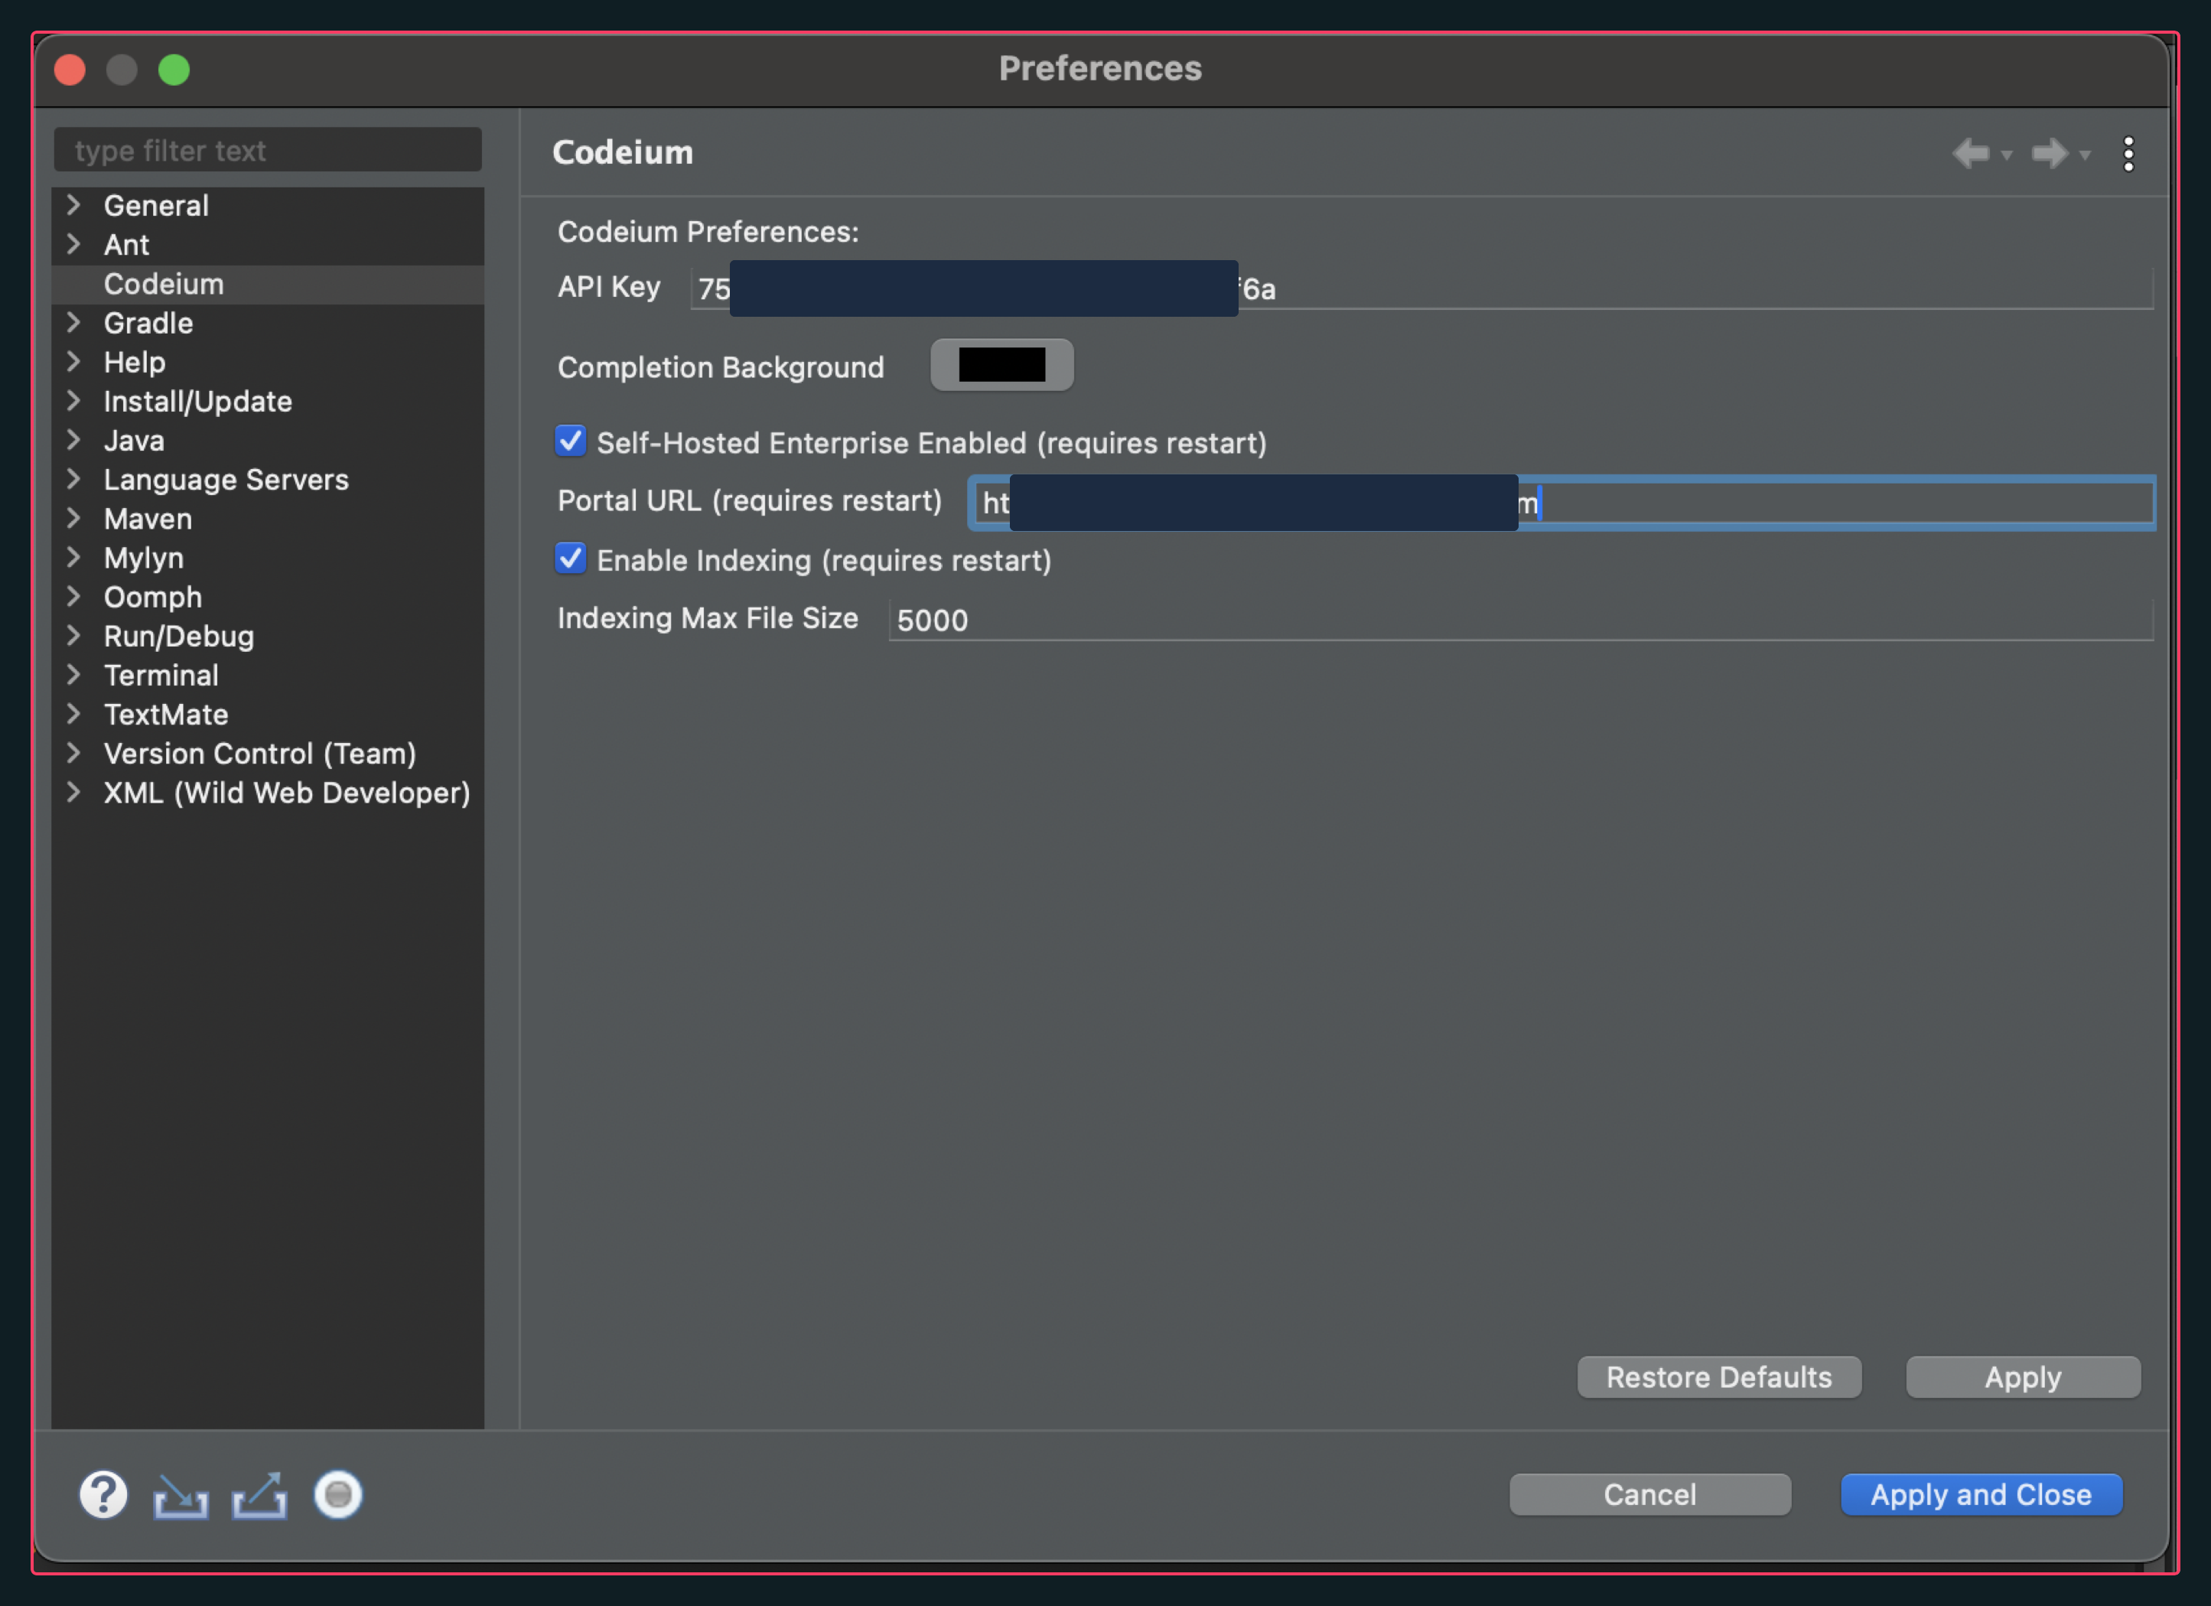Screen dimensions: 2211x1606
Task: Expand the Install/Update tree node
Action: pos(74,401)
